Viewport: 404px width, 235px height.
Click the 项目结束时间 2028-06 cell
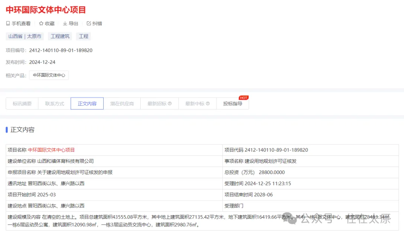coord(310,195)
